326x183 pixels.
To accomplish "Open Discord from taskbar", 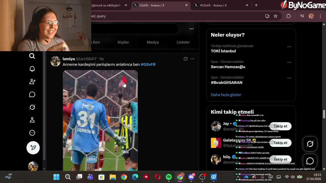I will point(191,177).
